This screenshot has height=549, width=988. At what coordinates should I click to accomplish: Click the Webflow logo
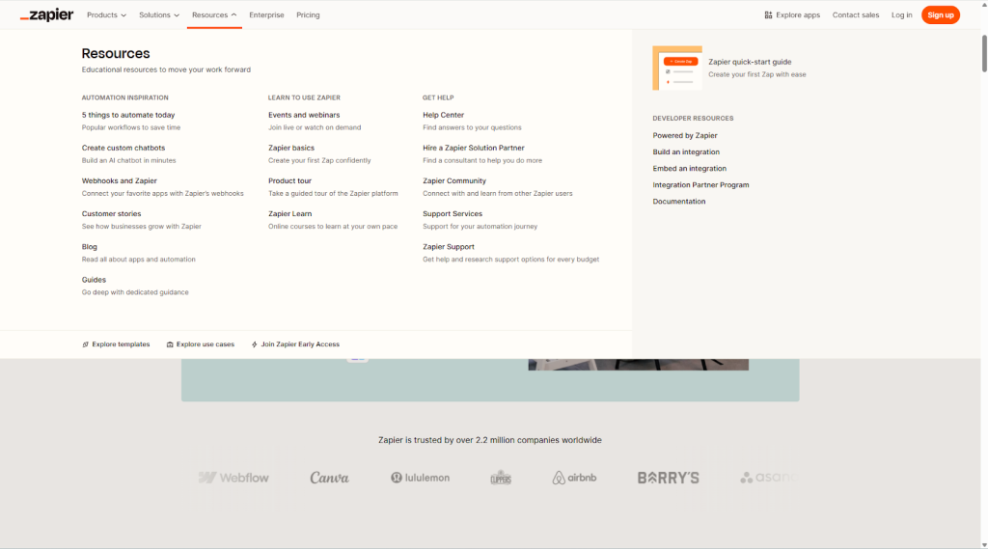pos(233,478)
